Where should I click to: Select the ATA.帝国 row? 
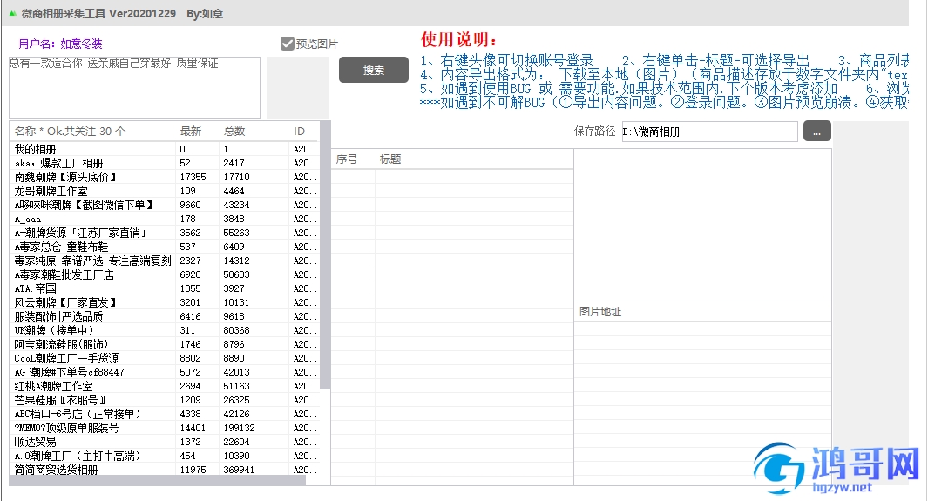(x=165, y=288)
